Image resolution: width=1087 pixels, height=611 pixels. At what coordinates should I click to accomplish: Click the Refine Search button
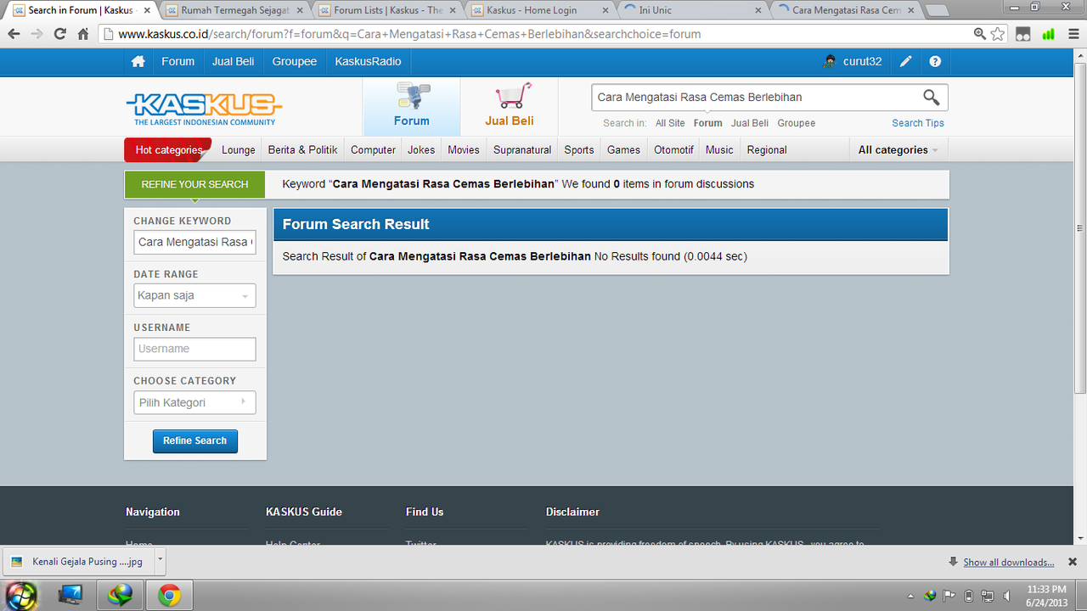tap(194, 441)
